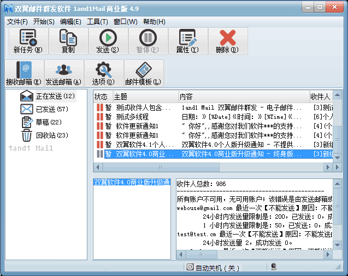Open the 工具(T) menu
Viewport: 348px width, 276px height.
97,22
